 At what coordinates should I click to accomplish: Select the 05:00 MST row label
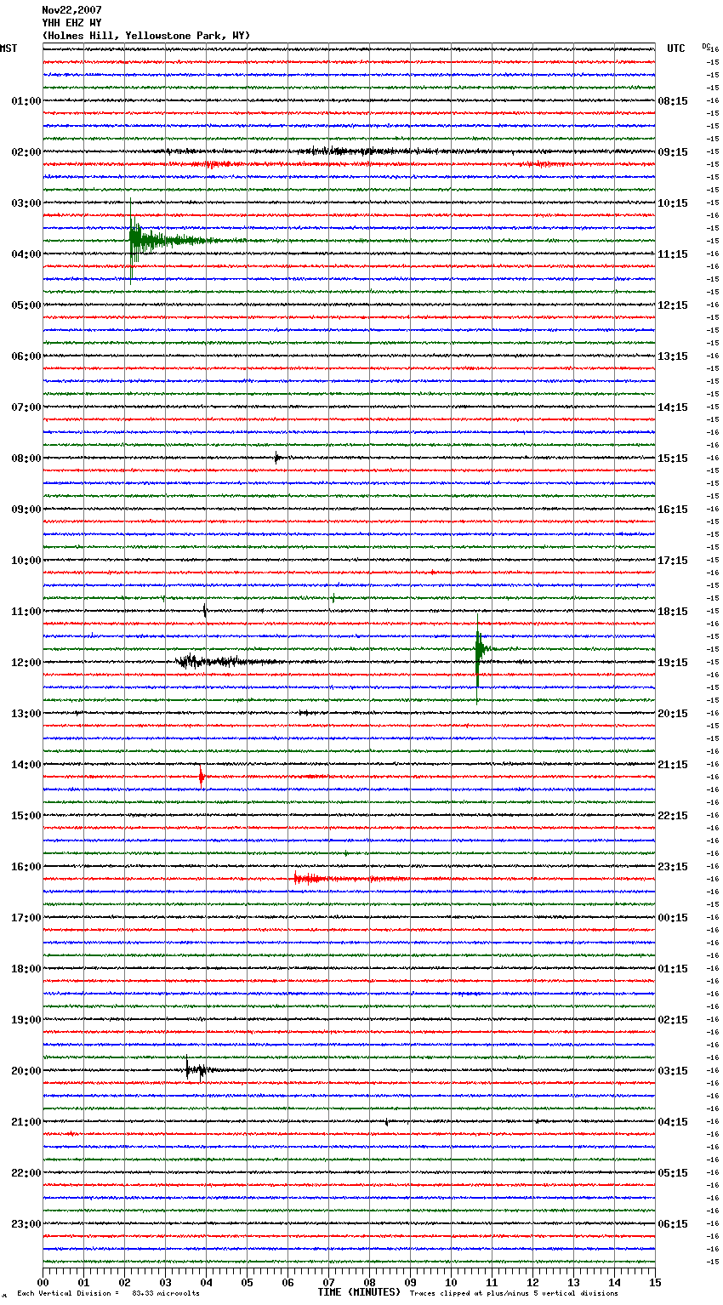[x=26, y=305]
